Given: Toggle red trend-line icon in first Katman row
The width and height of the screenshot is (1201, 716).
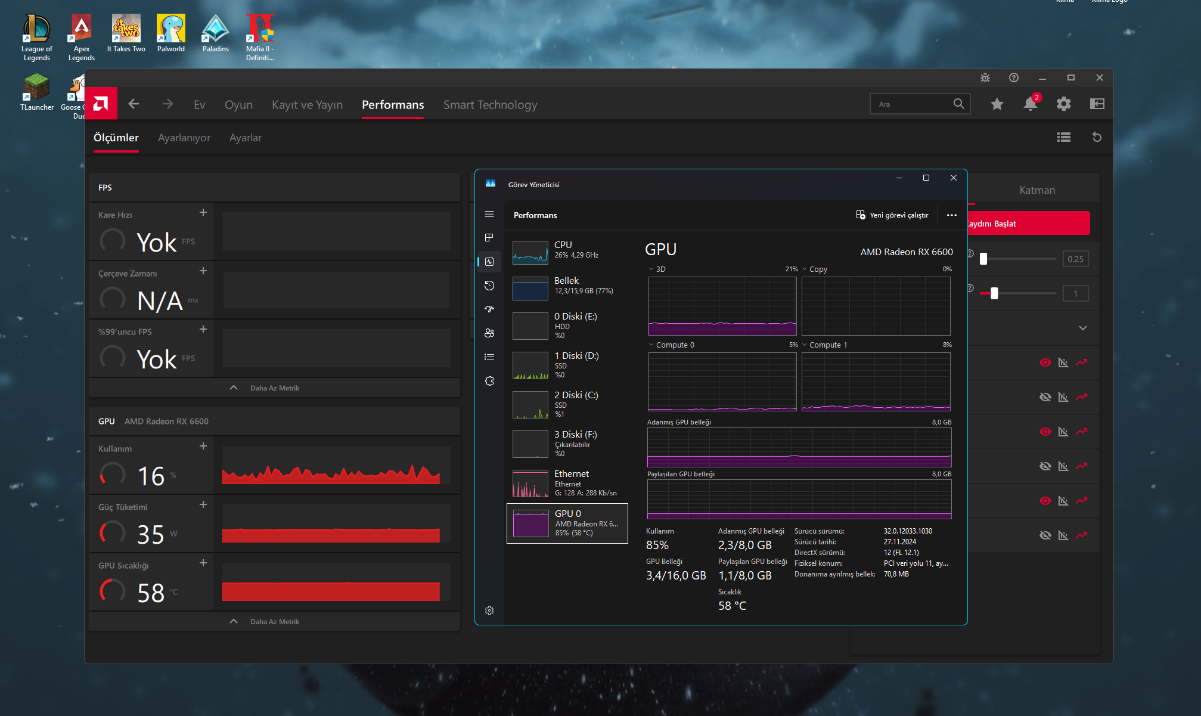Looking at the screenshot, I should [1082, 362].
